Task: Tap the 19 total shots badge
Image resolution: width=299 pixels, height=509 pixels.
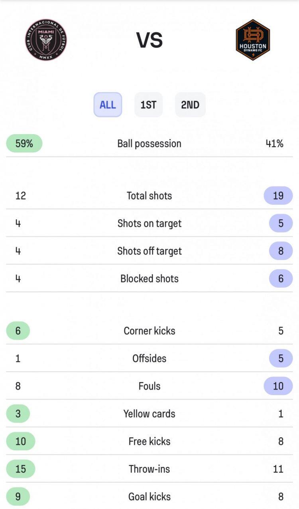Action: point(278,195)
